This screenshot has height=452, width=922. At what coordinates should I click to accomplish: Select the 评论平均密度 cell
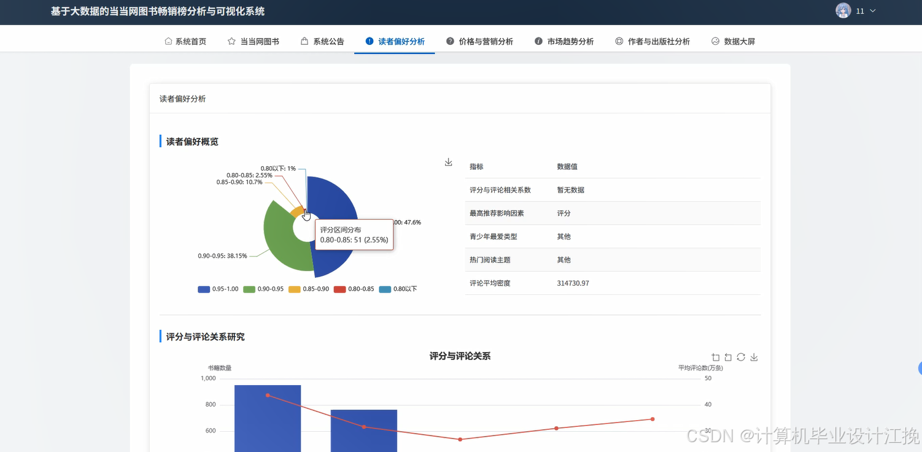[x=490, y=283]
